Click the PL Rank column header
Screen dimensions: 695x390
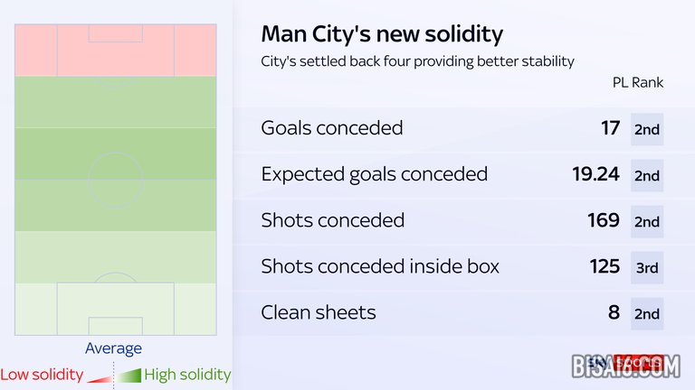(x=638, y=83)
